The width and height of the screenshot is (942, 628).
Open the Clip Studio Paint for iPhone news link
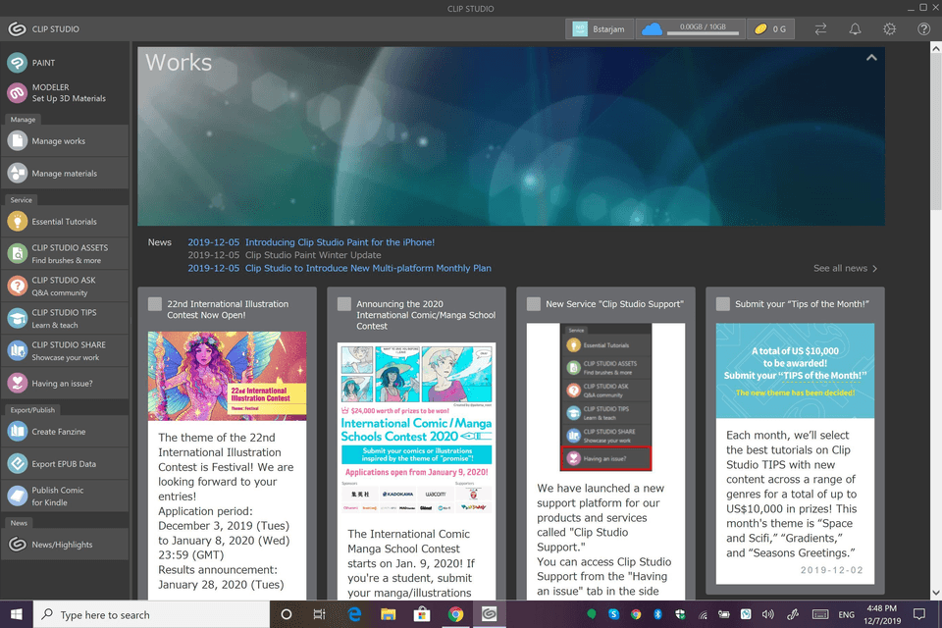coord(340,242)
